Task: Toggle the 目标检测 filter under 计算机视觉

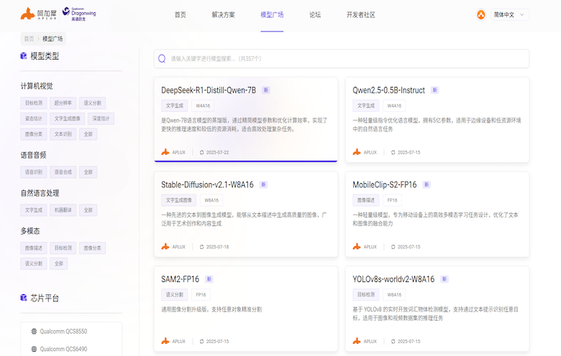Action: pyautogui.click(x=34, y=103)
